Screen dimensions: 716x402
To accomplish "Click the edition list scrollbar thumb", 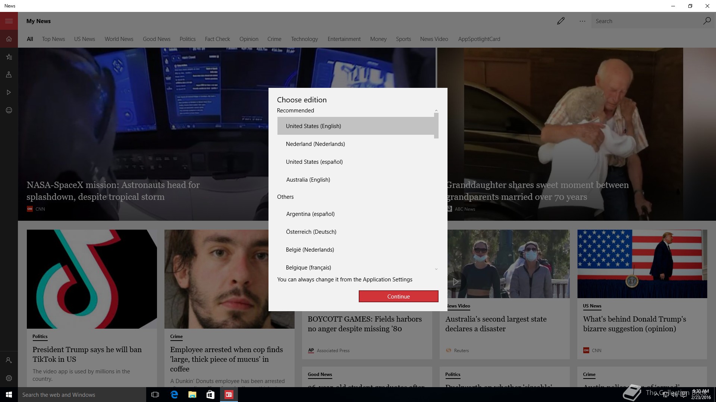I will (436, 126).
